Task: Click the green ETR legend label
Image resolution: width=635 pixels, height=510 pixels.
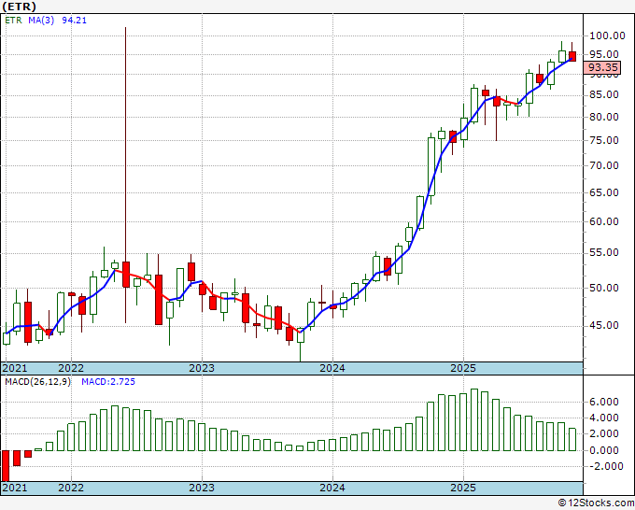Action: click(x=13, y=21)
